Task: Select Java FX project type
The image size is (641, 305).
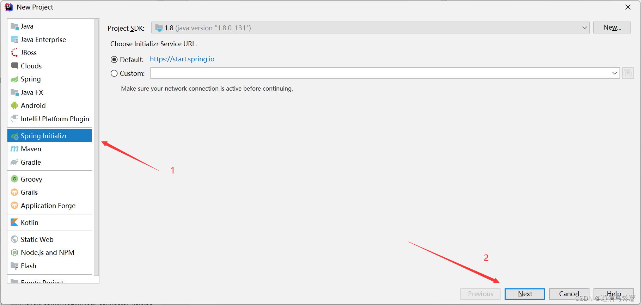Action: [x=49, y=92]
